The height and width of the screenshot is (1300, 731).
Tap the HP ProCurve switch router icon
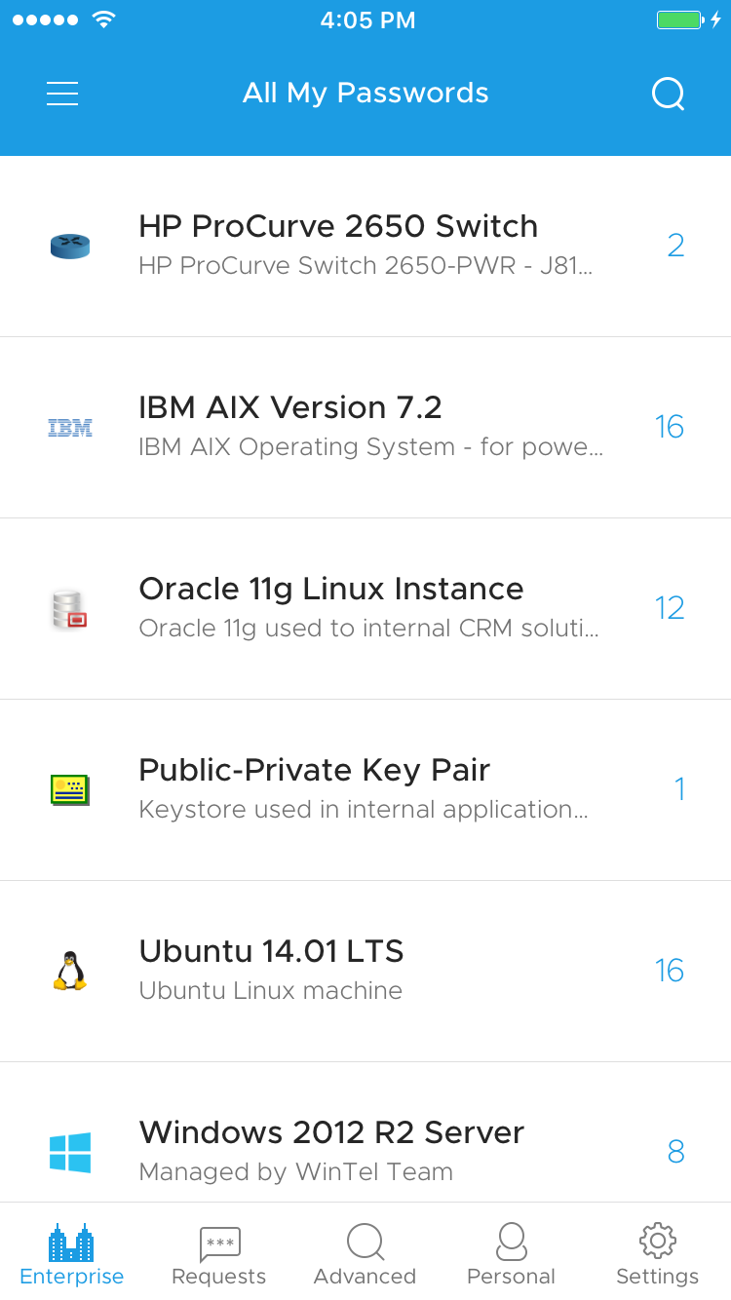click(70, 247)
